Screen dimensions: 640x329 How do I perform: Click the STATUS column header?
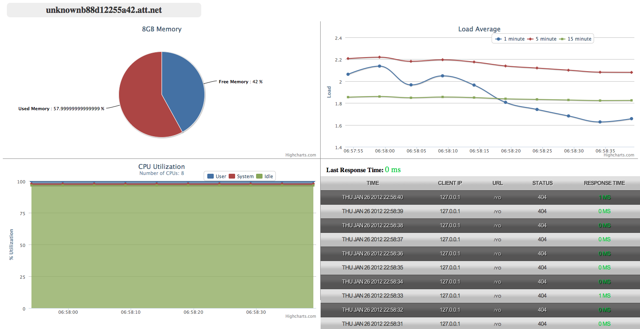point(542,183)
